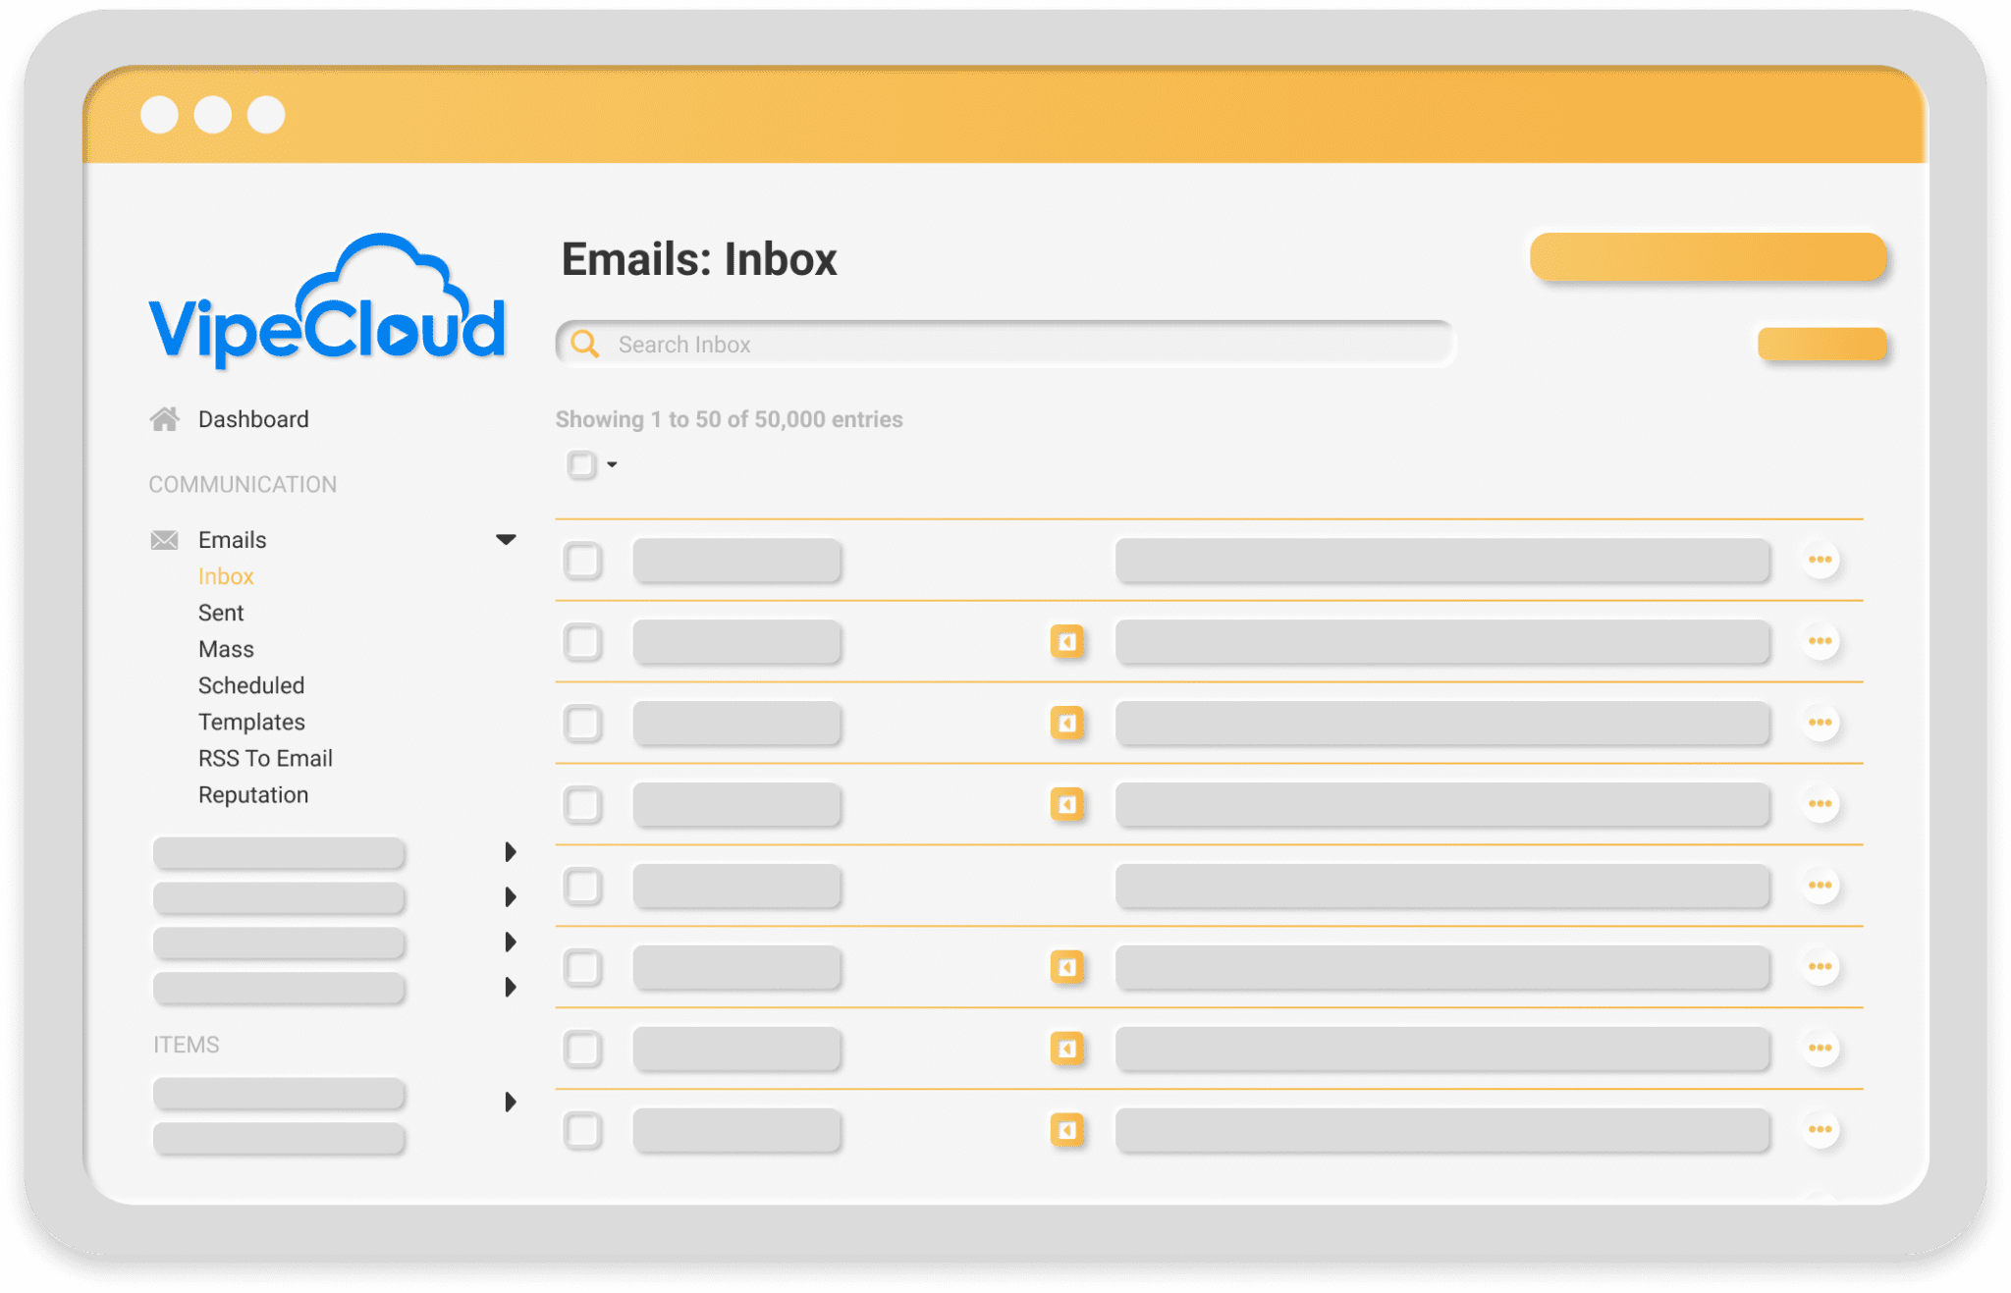Click the orange gradient button at top right
This screenshot has height=1293, width=2011.
click(x=1707, y=256)
